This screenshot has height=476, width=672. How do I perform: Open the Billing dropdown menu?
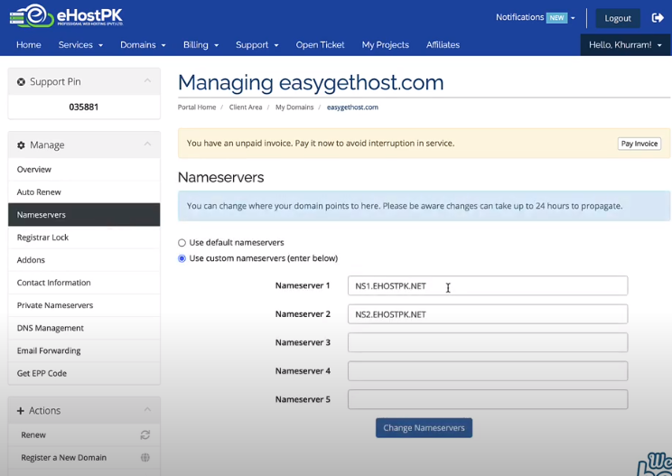(201, 44)
